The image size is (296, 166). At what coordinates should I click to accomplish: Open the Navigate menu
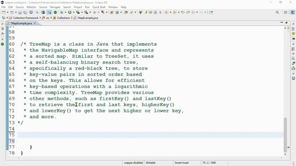pos(55,7)
